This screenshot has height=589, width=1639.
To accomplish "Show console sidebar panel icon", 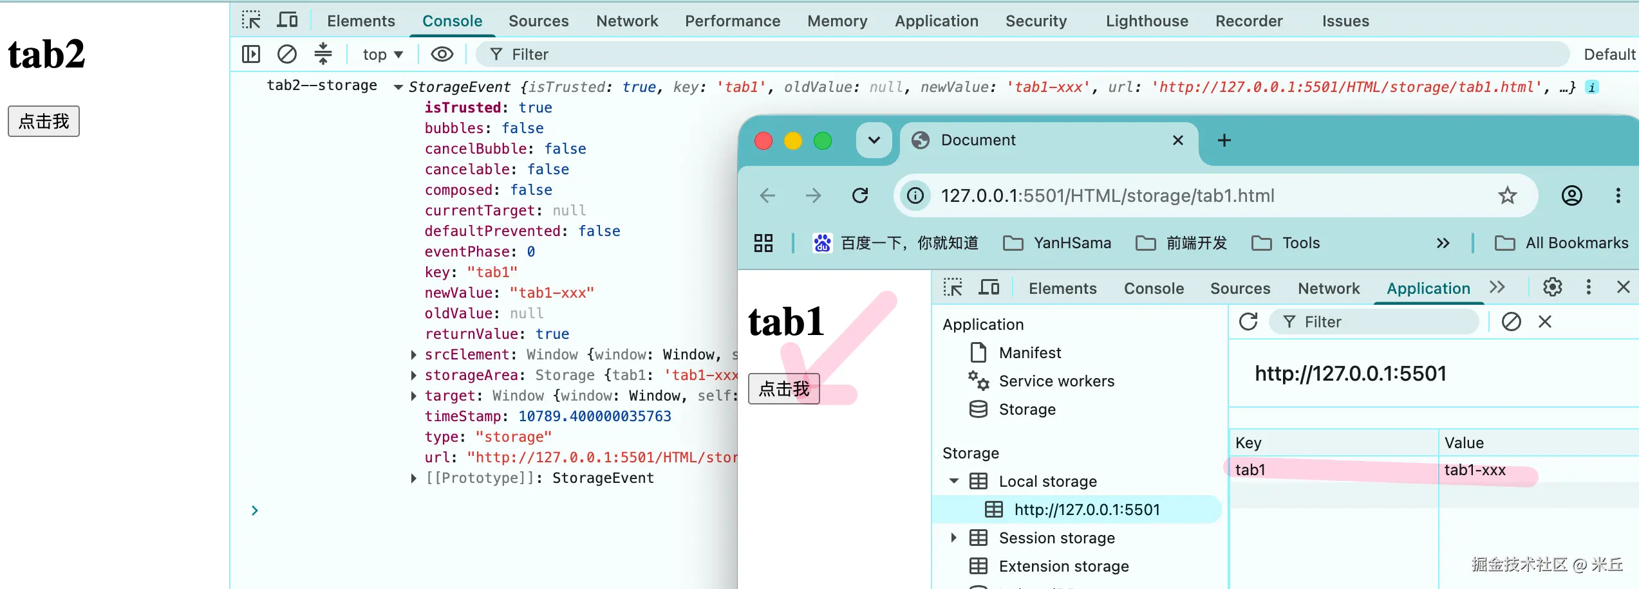I will click(x=251, y=54).
